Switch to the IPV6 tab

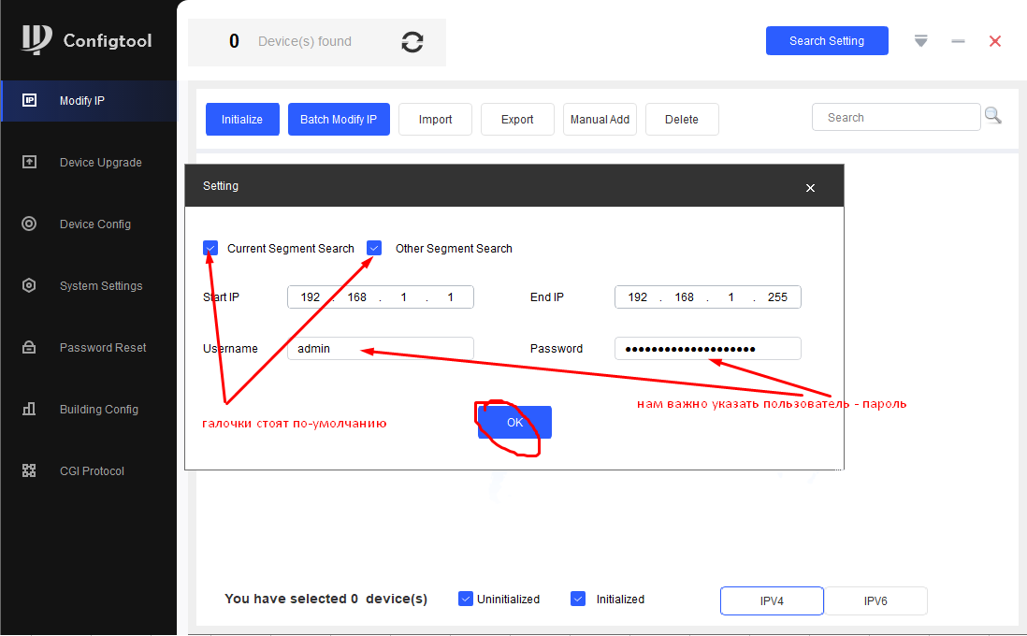click(875, 600)
